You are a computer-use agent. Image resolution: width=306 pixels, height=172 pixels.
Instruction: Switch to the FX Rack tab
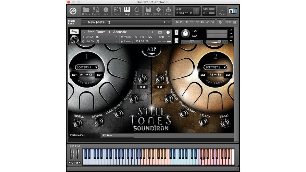coord(117,135)
